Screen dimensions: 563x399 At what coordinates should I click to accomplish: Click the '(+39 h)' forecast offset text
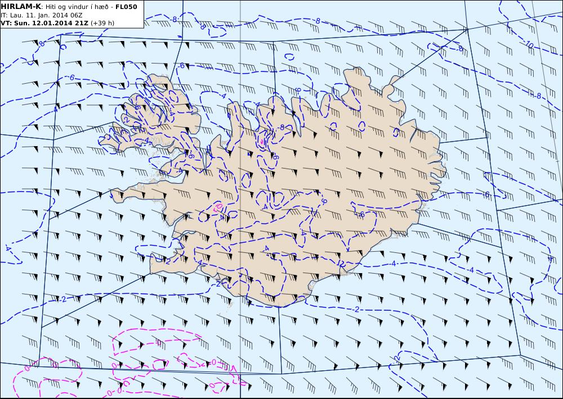102,23
